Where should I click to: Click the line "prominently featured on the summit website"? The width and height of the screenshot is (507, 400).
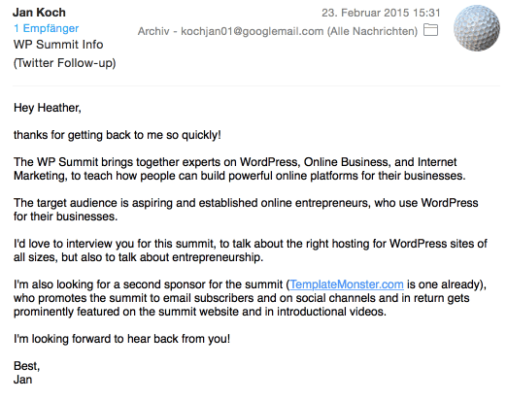tap(200, 312)
